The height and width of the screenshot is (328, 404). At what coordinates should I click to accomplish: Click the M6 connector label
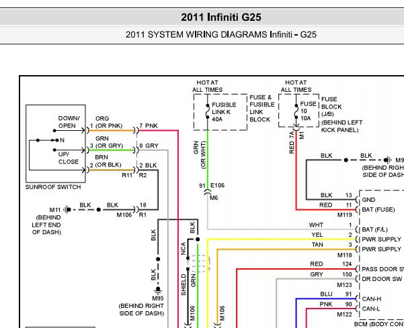(214, 198)
